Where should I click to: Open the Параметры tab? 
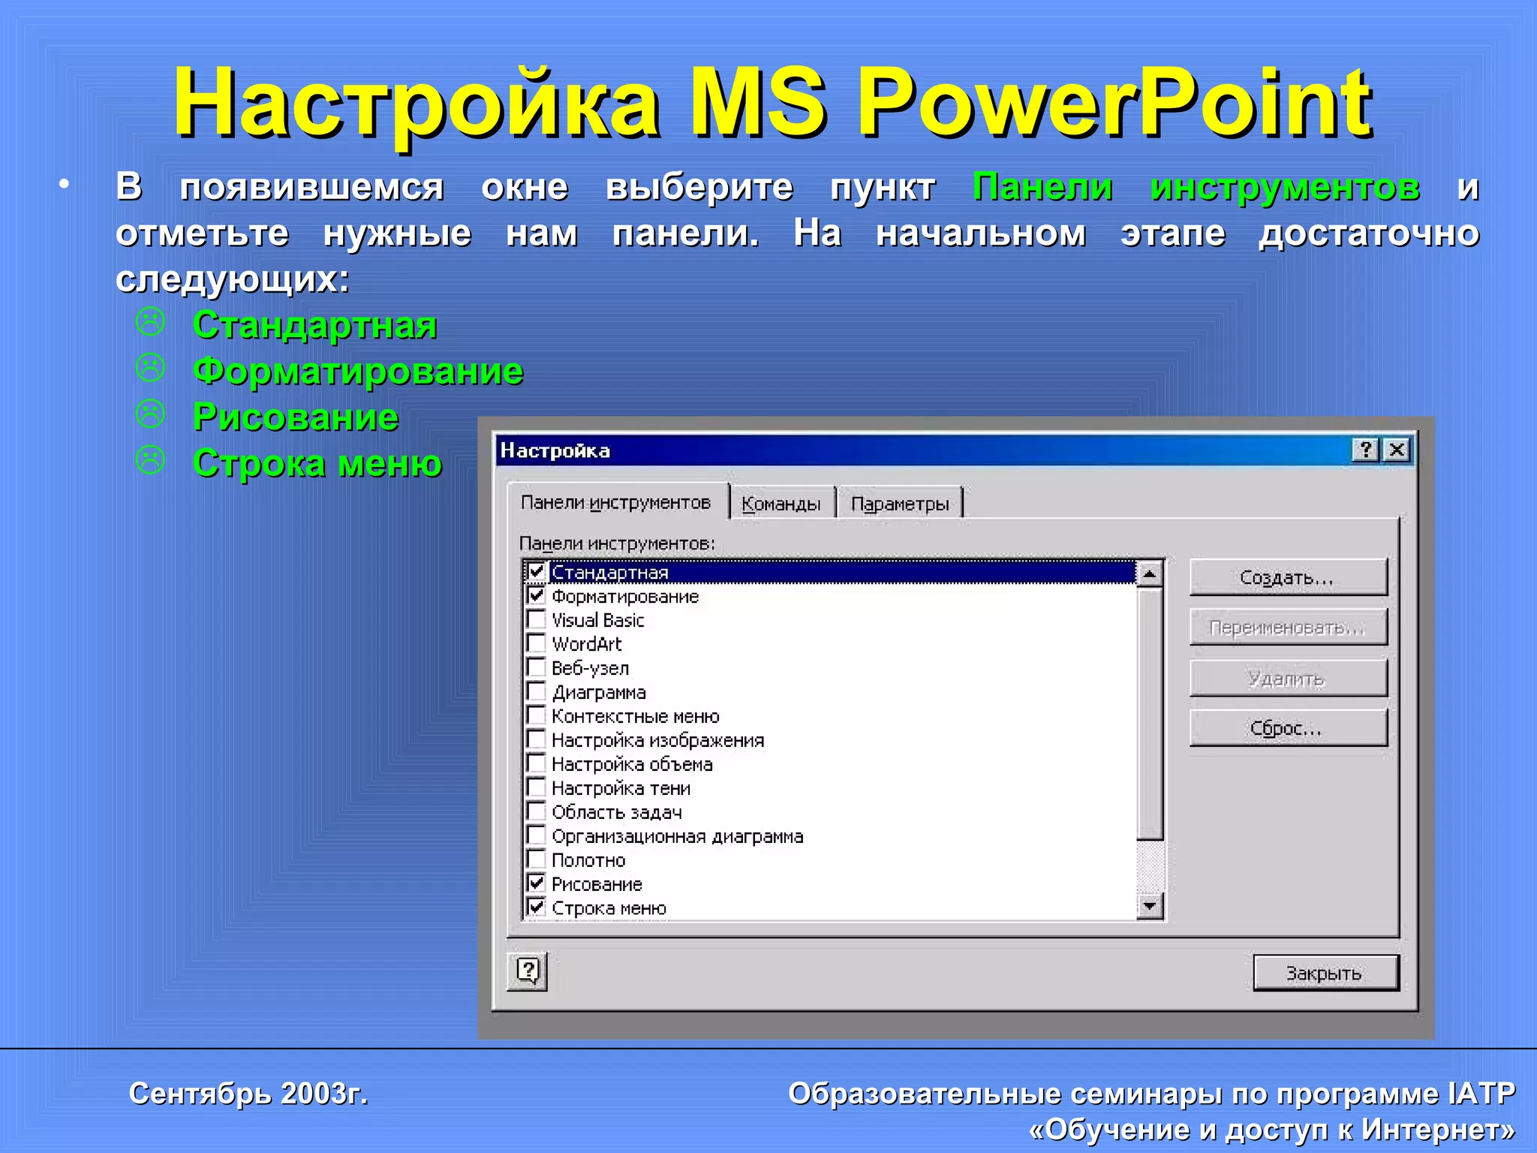click(900, 504)
